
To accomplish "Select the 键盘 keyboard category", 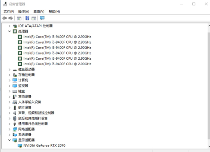I will point(22,91).
